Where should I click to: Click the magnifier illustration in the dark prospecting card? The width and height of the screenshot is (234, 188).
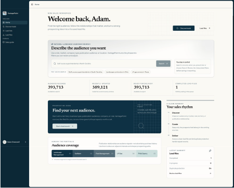click(141, 126)
